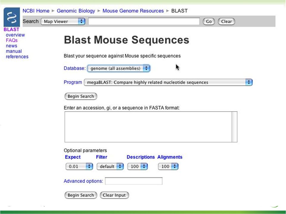The image size is (286, 214).
Task: Expand the Program megaBLAST dropdown
Action: [168, 82]
